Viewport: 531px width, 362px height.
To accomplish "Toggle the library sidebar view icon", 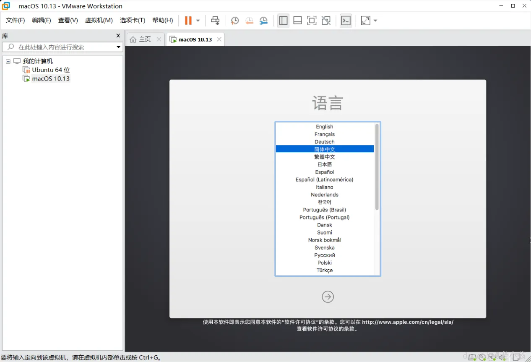I will coord(284,21).
